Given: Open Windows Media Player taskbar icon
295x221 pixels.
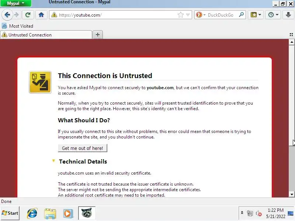Looking at the screenshot, I should click(68, 213).
